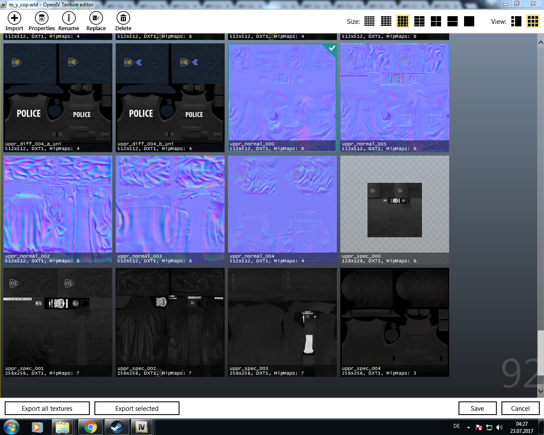Screen dimensions: 544x435
Task: Select the smallest thumbnail size grid icon
Action: [x=369, y=21]
